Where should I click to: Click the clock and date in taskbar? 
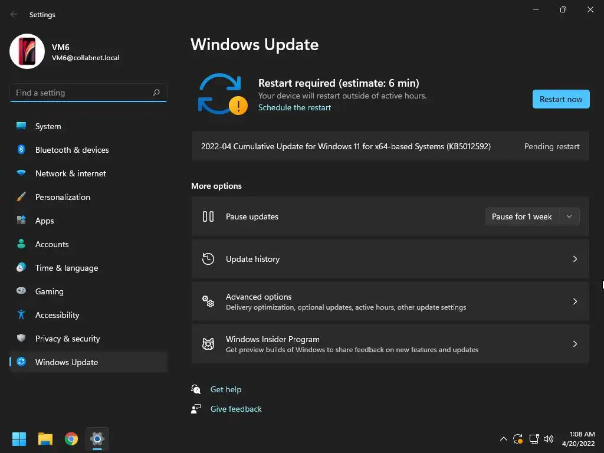[x=579, y=439]
